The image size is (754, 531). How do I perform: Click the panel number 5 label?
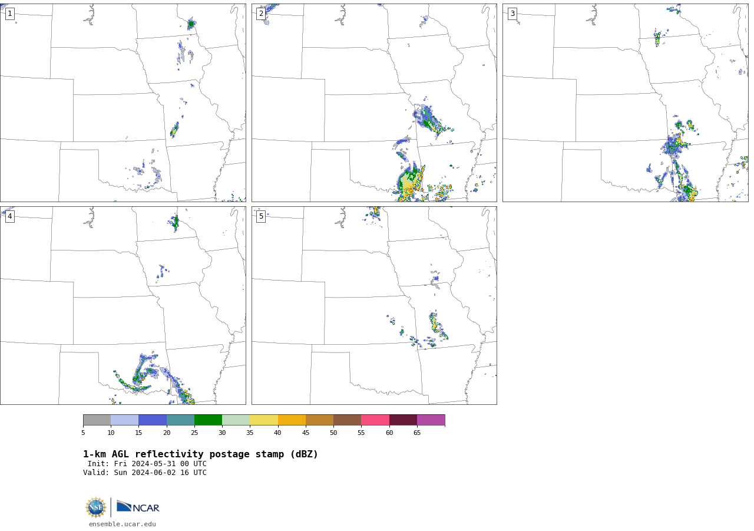(261, 216)
